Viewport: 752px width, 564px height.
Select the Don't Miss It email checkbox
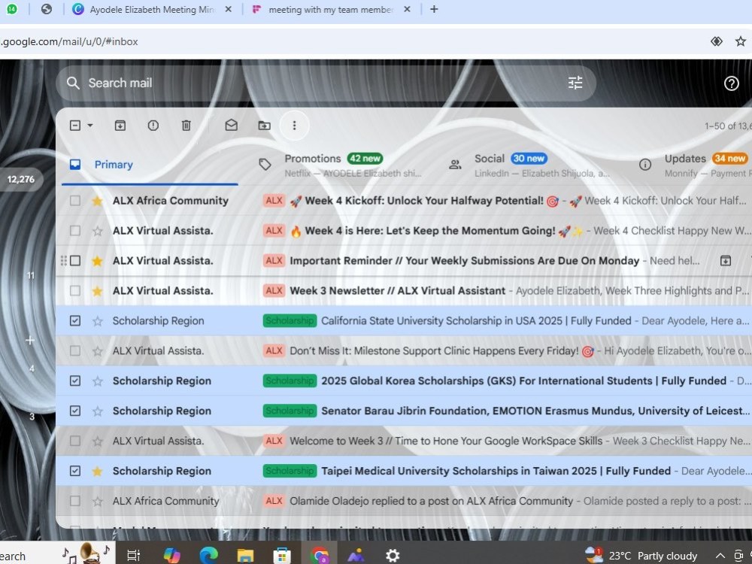tap(74, 351)
